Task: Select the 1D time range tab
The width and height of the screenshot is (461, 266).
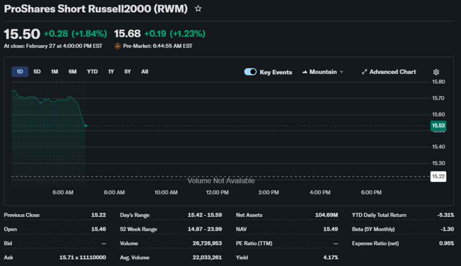Action: (20, 72)
